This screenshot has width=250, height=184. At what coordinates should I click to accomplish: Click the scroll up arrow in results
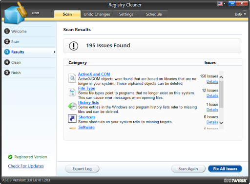click(x=221, y=77)
